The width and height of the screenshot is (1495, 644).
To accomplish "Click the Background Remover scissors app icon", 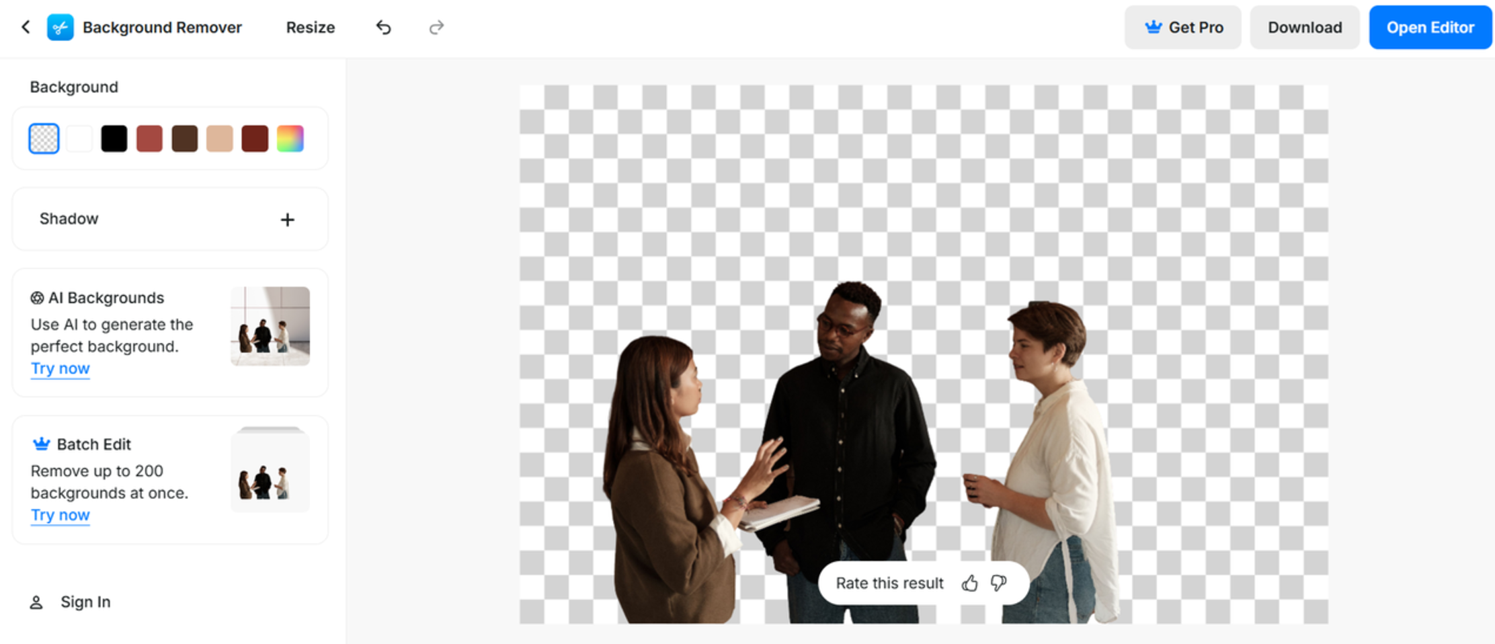I will click(x=59, y=27).
